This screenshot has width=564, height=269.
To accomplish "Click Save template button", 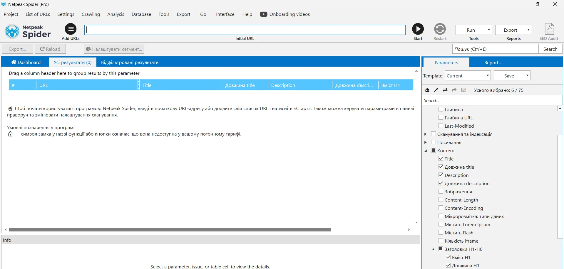I will pyautogui.click(x=509, y=76).
